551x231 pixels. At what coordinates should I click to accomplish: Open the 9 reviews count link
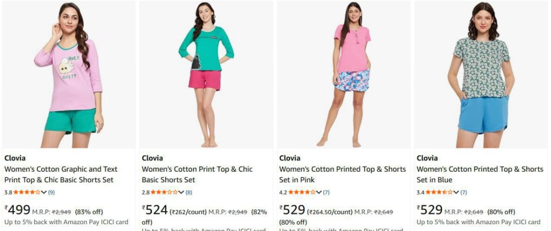pos(51,192)
